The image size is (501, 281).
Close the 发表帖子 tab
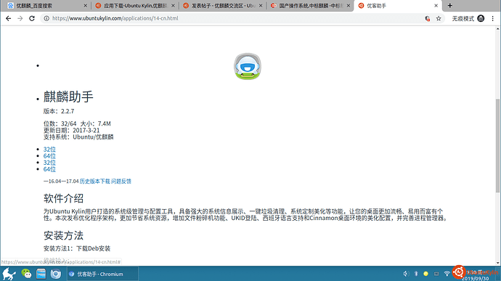click(261, 6)
